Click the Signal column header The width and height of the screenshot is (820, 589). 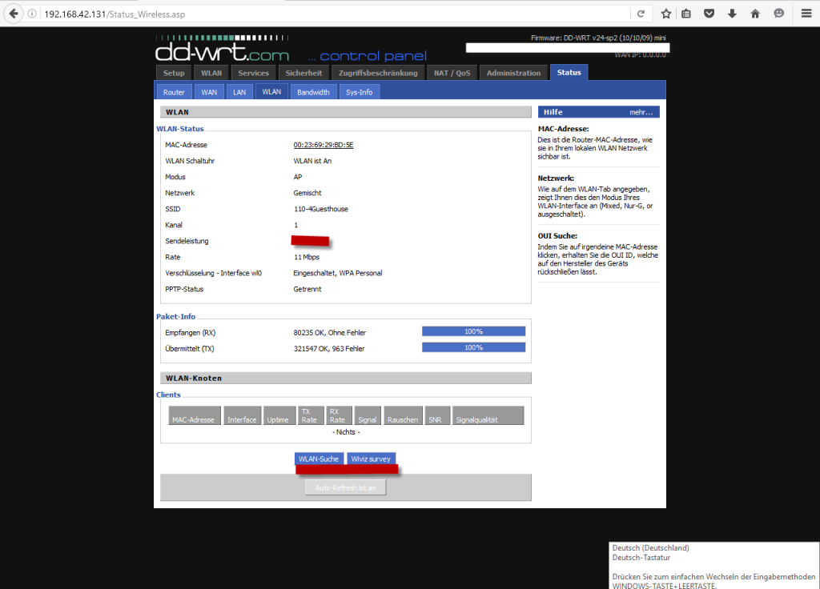point(368,415)
